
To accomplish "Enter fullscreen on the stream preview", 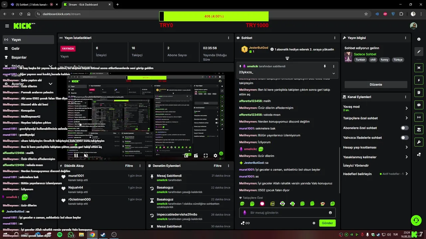I will [x=206, y=155].
